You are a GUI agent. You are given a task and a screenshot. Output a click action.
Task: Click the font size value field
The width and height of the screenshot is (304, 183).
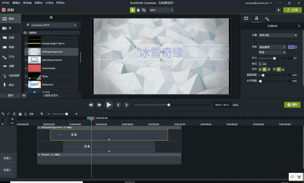293,58
